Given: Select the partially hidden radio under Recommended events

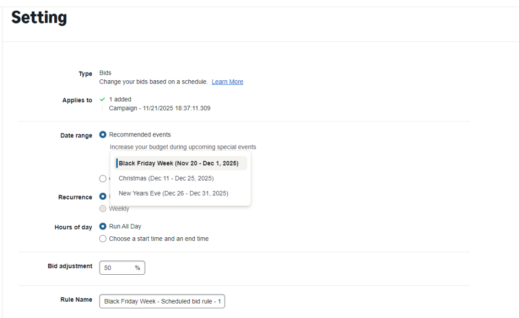Looking at the screenshot, I should point(103,179).
